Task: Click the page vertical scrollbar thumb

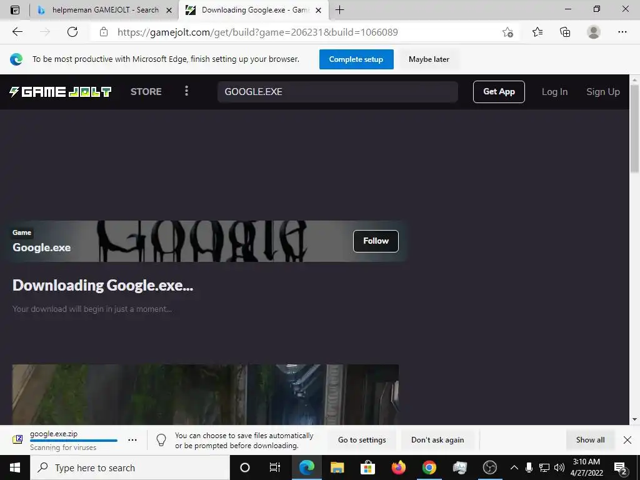Action: 634,129
